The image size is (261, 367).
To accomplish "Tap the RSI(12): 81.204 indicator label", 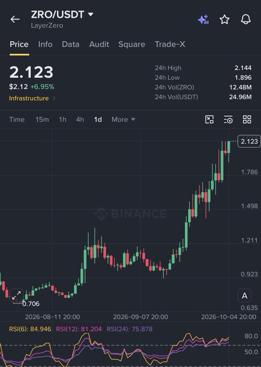I will click(x=79, y=329).
